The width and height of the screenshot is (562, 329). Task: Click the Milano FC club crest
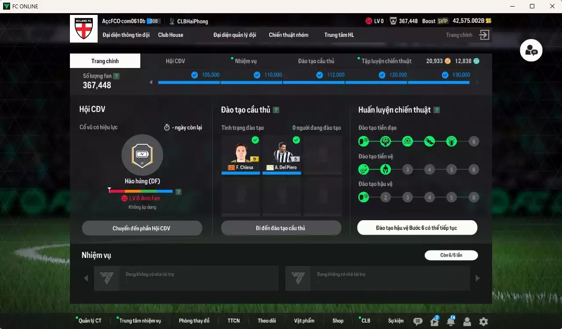[83, 29]
